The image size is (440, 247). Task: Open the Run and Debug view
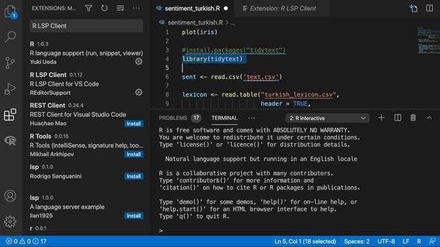click(10, 89)
